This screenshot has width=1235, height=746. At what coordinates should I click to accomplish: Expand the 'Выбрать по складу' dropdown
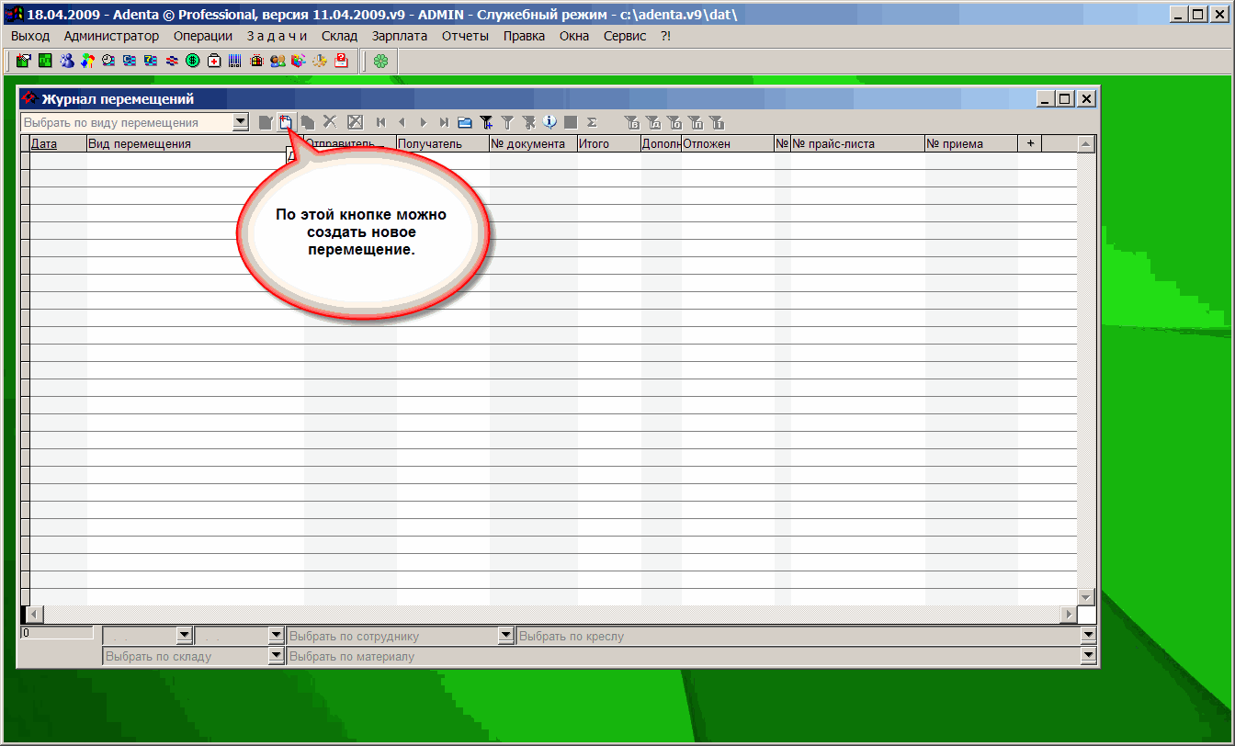point(276,656)
